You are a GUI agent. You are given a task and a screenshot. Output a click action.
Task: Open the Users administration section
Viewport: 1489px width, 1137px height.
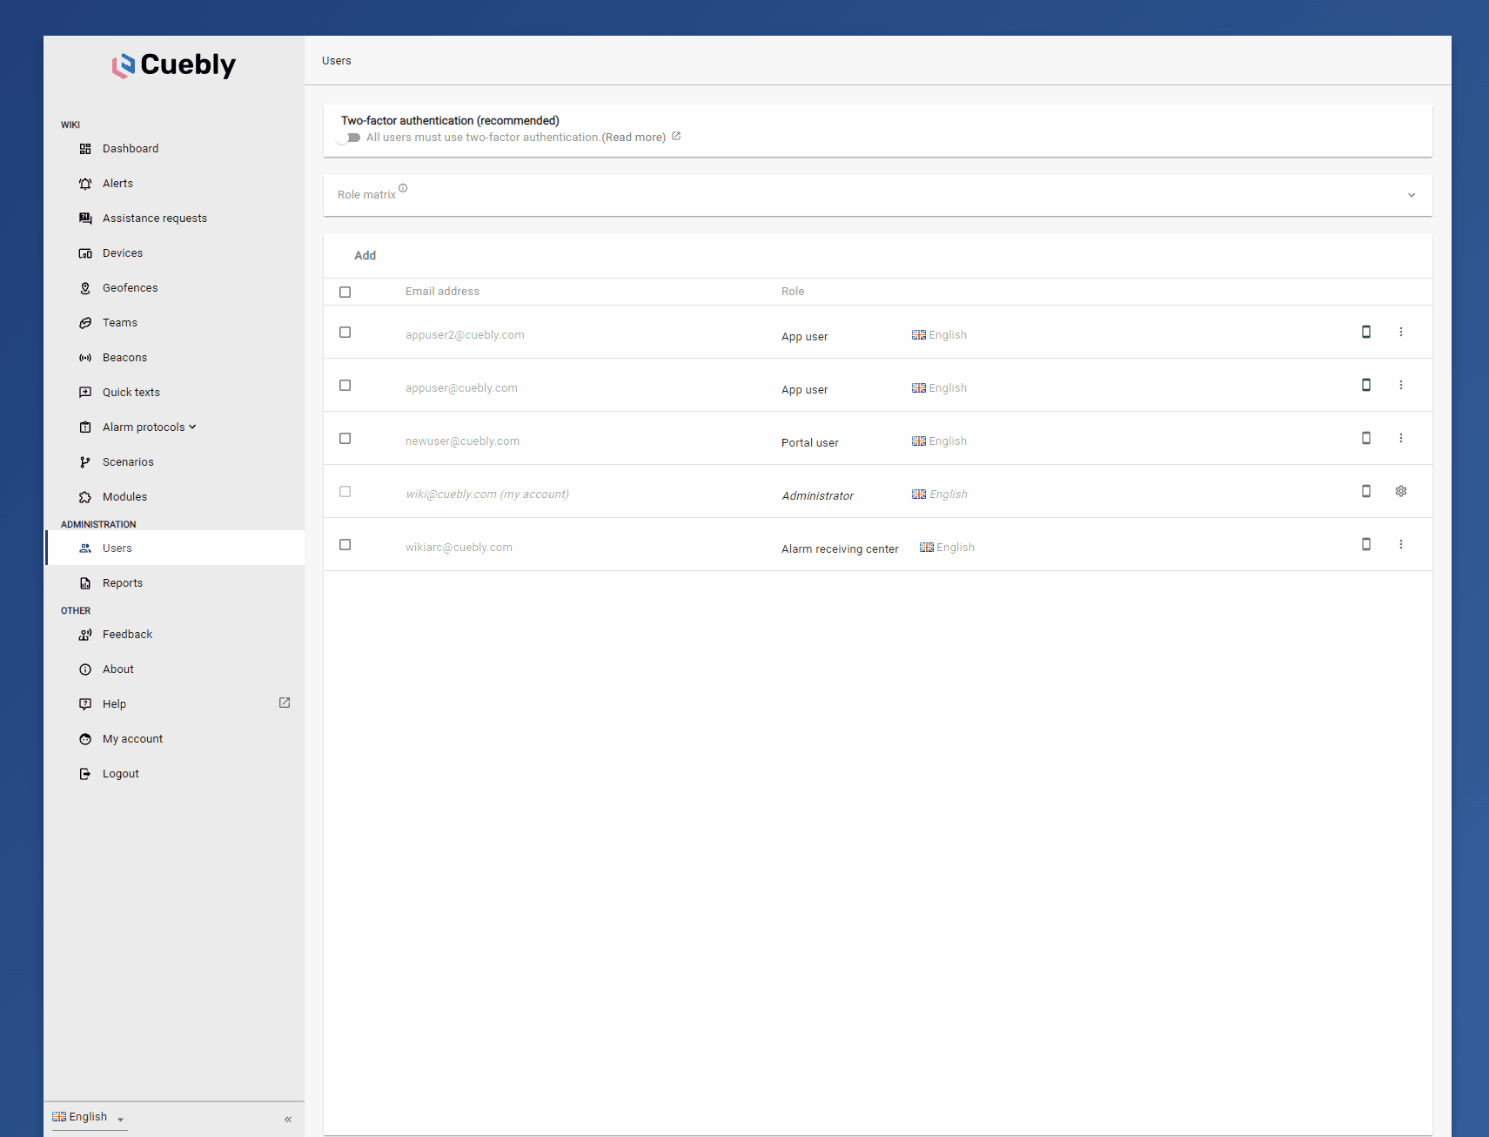click(x=118, y=548)
